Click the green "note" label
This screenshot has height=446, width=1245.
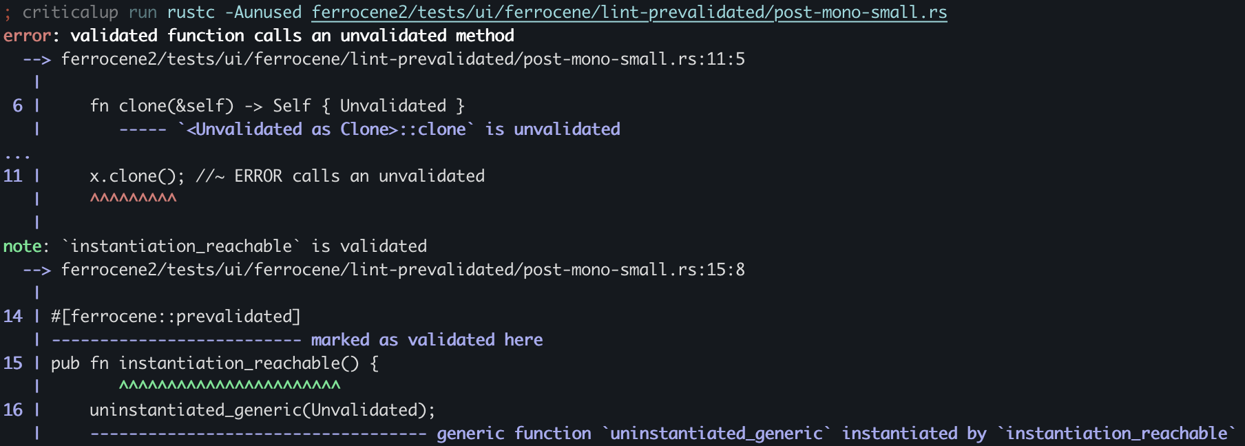[23, 246]
